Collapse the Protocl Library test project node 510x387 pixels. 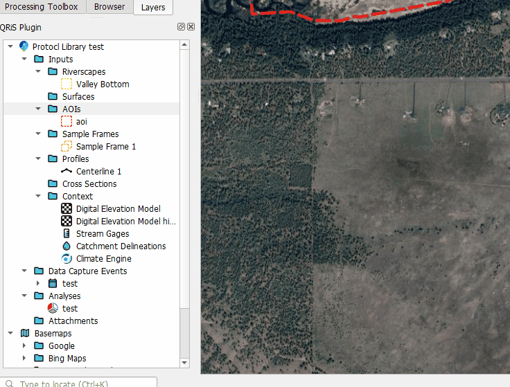[10, 46]
